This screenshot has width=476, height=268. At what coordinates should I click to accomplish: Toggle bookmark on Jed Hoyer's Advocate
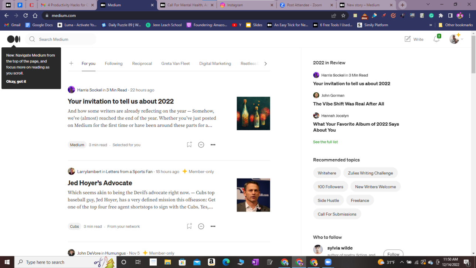189,226
